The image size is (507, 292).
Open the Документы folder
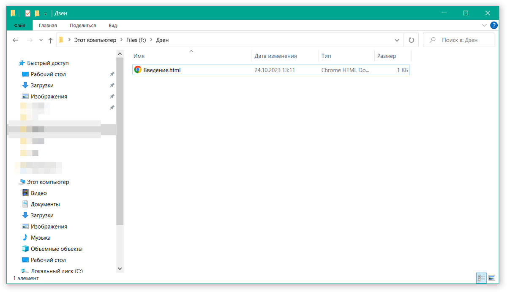45,204
